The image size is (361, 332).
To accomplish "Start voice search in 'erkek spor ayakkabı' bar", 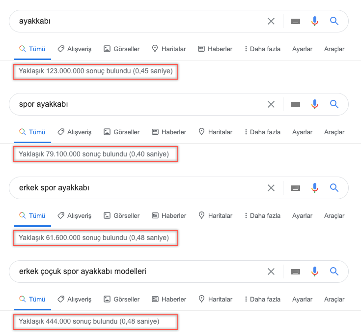I will coord(315,188).
